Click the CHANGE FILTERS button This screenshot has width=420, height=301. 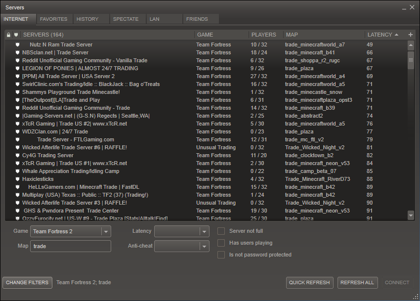click(27, 283)
